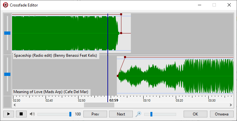The height and width of the screenshot is (121, 237).
Task: Minimize the Crossfade Editor window
Action: coord(200,5)
